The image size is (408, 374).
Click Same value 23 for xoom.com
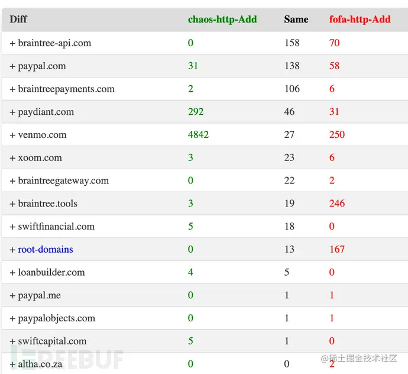click(289, 157)
